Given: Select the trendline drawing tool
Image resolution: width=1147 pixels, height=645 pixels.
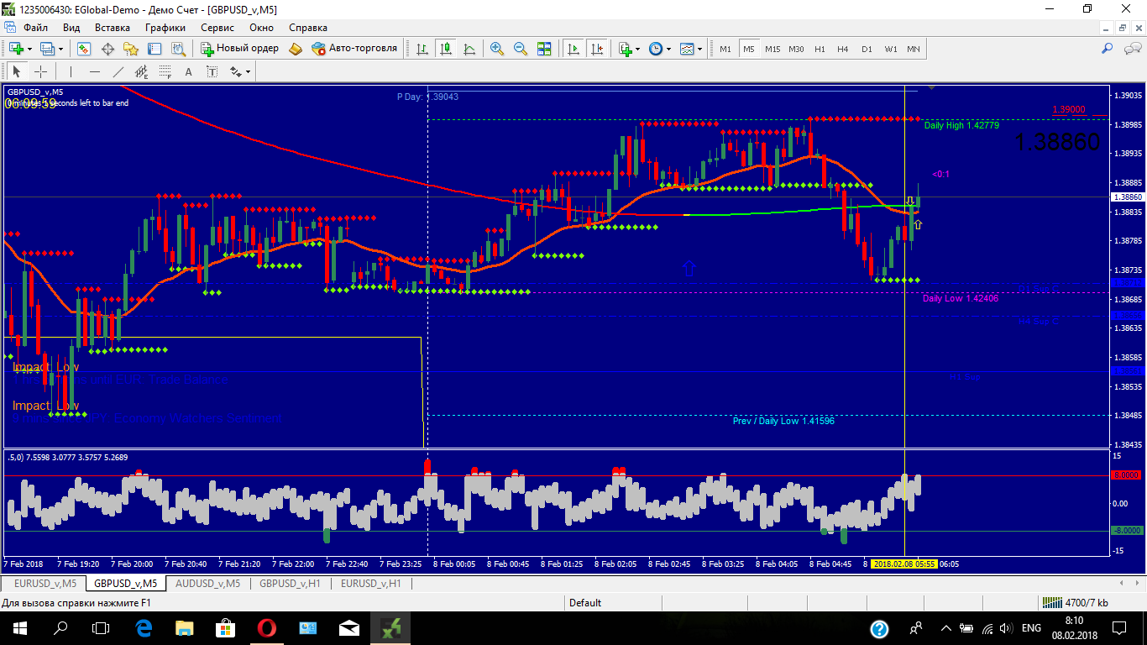Looking at the screenshot, I should click(x=118, y=71).
